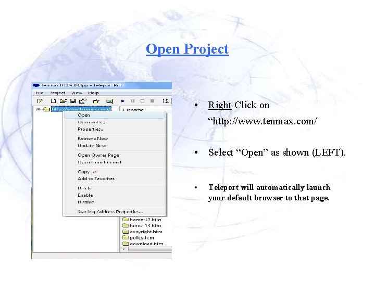This screenshot has width=375, height=281.
Task: Choose Properties... in the context menu
Action: click(x=114, y=129)
